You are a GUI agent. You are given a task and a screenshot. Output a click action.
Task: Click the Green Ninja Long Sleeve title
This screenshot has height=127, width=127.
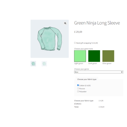tap(97, 23)
